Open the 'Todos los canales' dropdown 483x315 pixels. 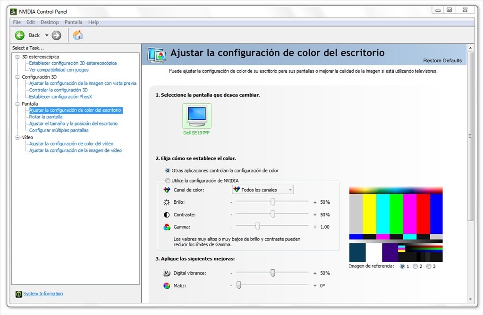pos(263,190)
